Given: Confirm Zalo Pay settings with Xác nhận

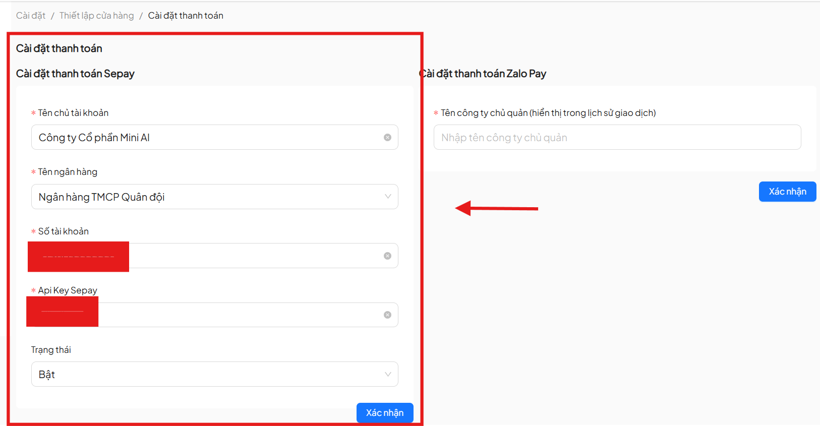Looking at the screenshot, I should point(787,192).
